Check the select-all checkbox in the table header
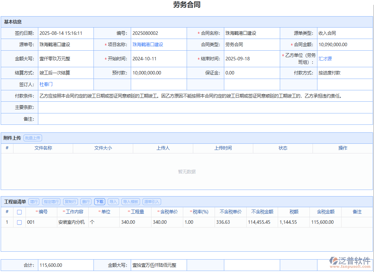The image size is (374, 272). (x=19, y=212)
